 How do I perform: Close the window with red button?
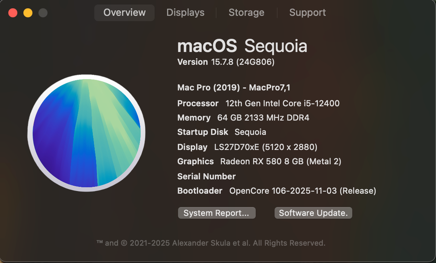coord(13,13)
